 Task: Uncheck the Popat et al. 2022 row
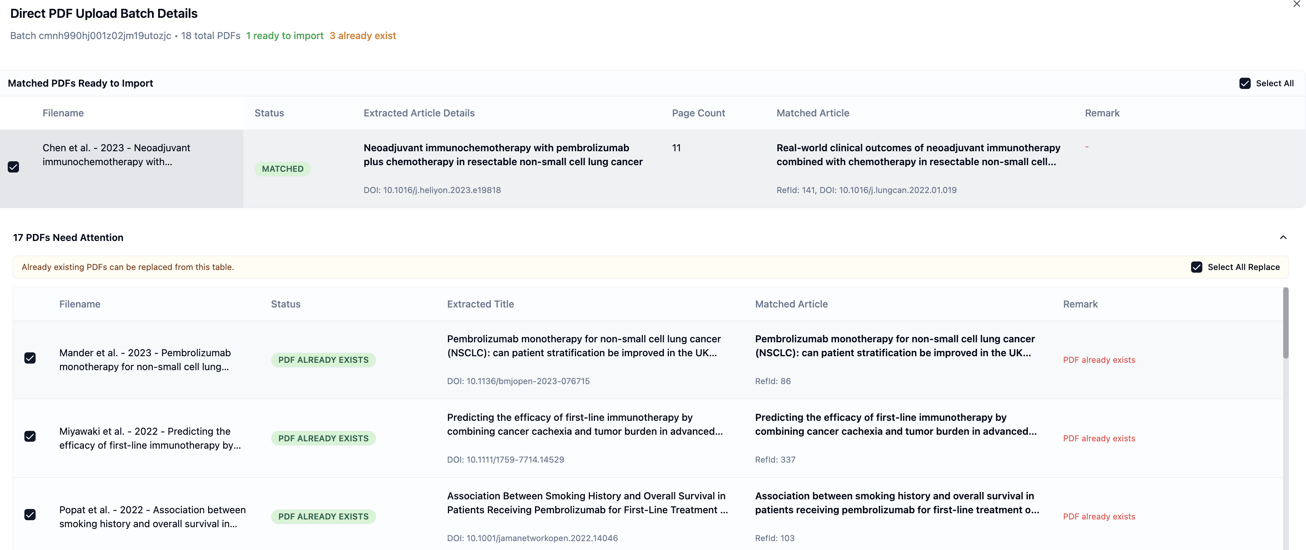(31, 515)
